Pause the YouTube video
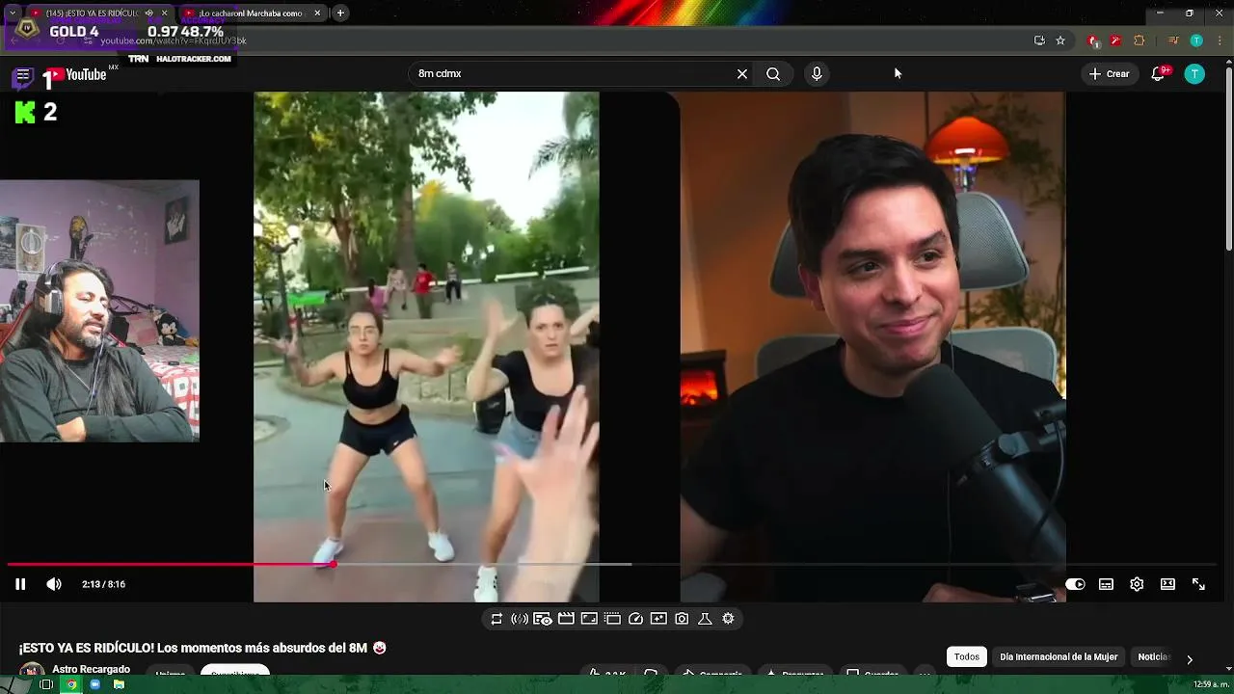Viewport: 1234px width, 694px height. [20, 584]
